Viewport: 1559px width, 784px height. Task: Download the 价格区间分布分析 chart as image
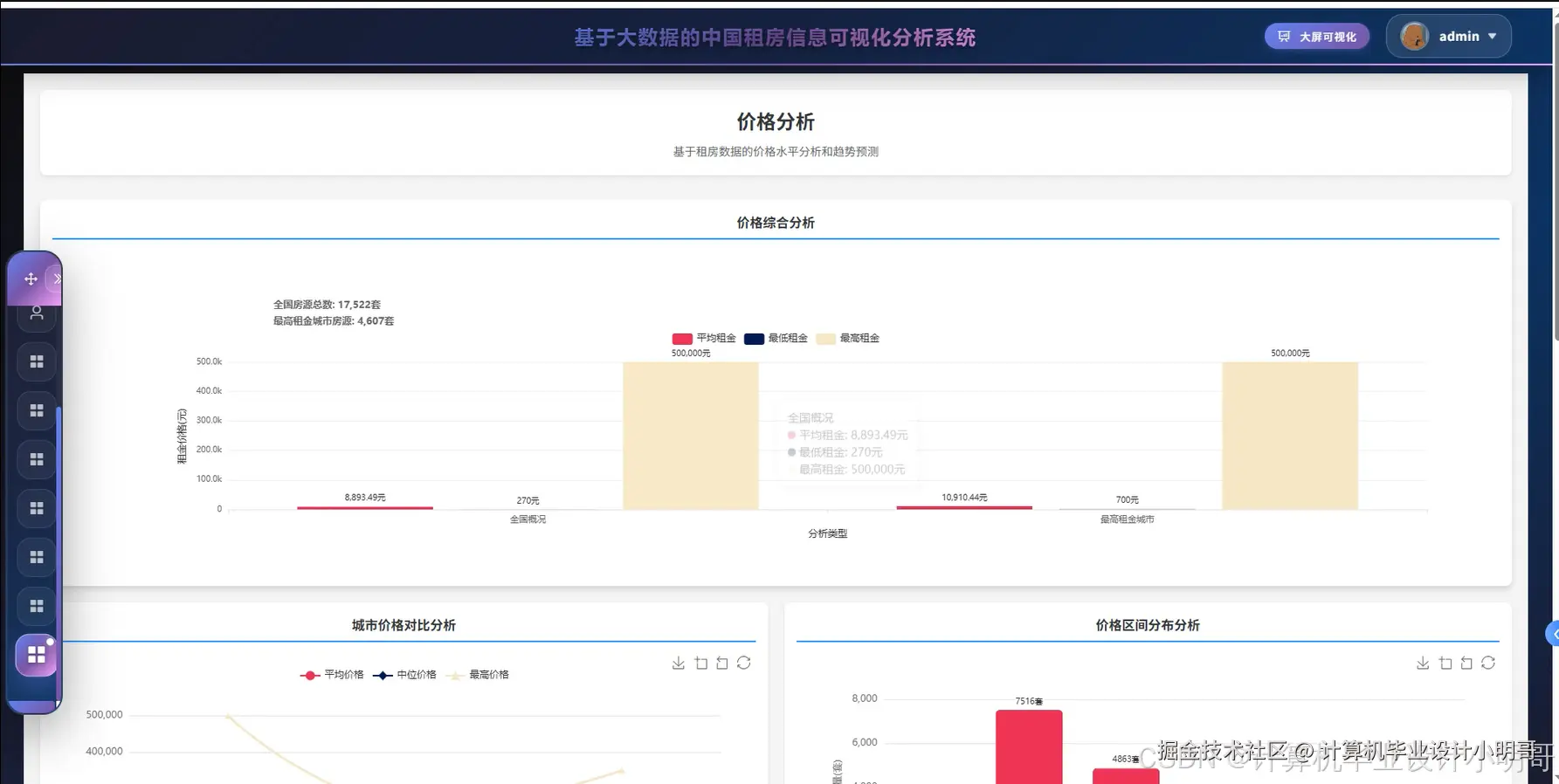click(x=1423, y=664)
